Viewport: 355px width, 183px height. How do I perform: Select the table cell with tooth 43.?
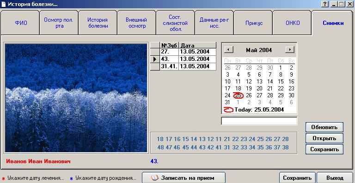(169, 59)
